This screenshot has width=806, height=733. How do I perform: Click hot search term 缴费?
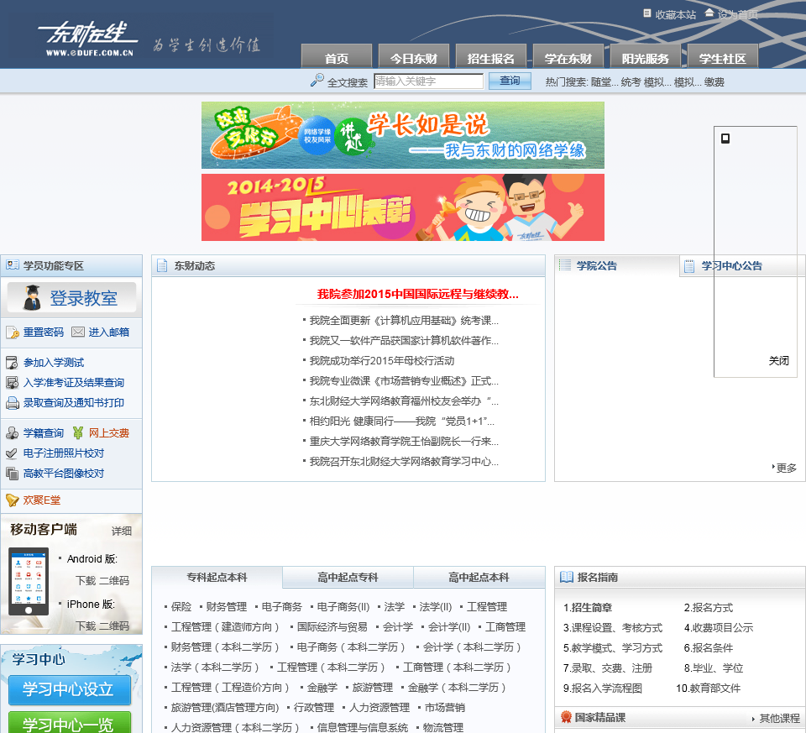[x=714, y=82]
